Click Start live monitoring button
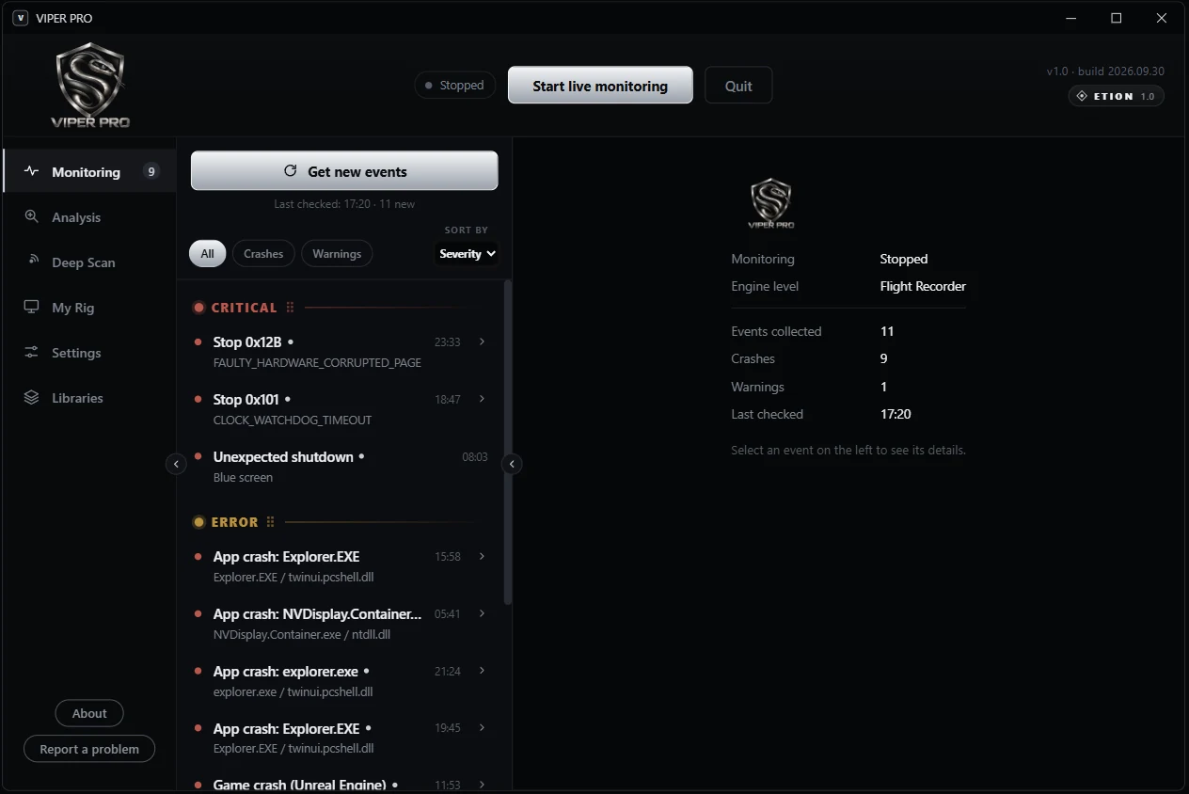1189x794 pixels. [600, 86]
